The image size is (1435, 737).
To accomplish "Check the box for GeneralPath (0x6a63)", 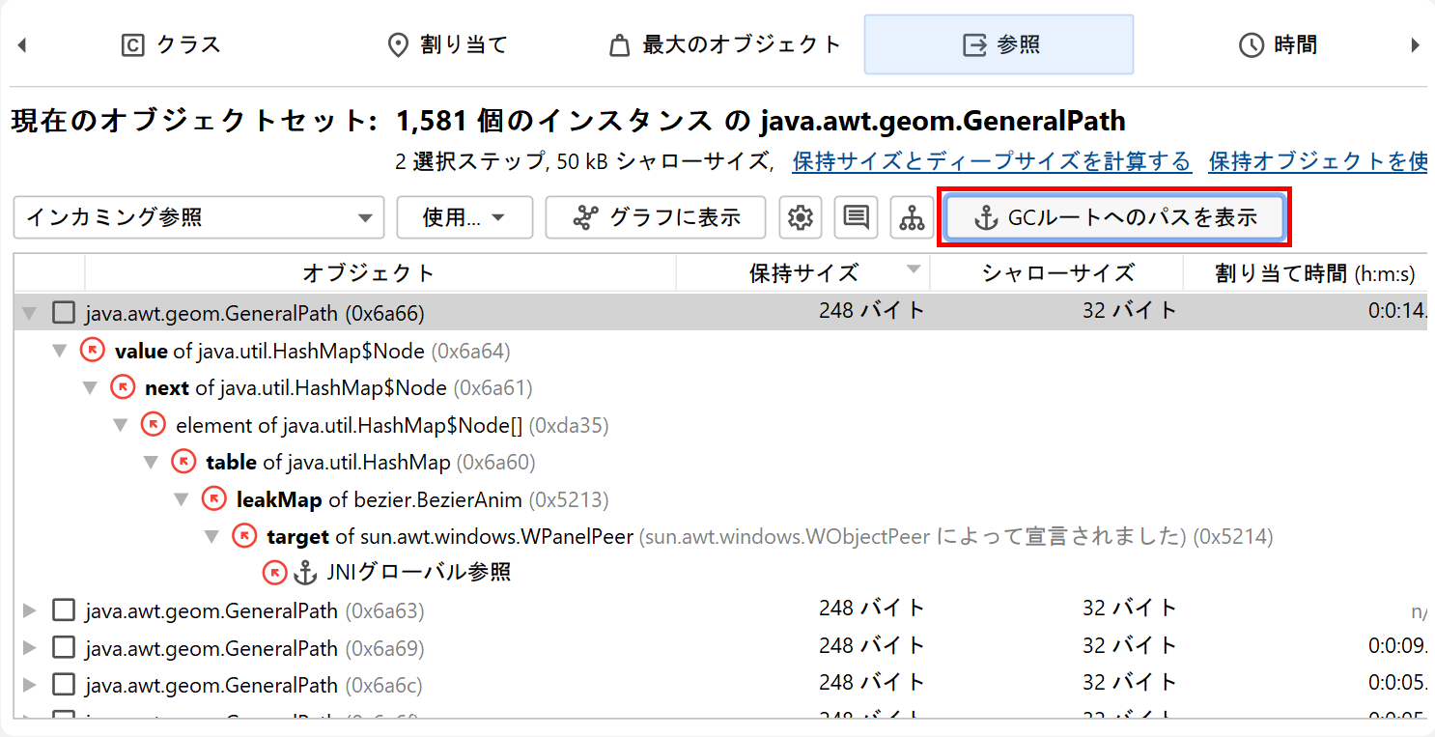I will pyautogui.click(x=64, y=610).
